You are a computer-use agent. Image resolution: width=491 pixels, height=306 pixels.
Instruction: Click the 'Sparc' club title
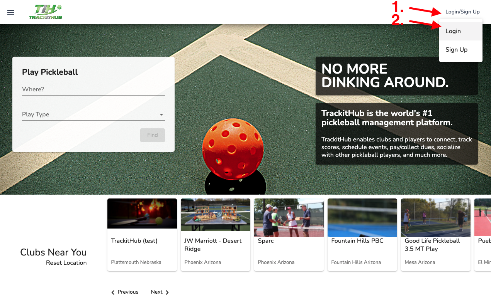pos(266,241)
